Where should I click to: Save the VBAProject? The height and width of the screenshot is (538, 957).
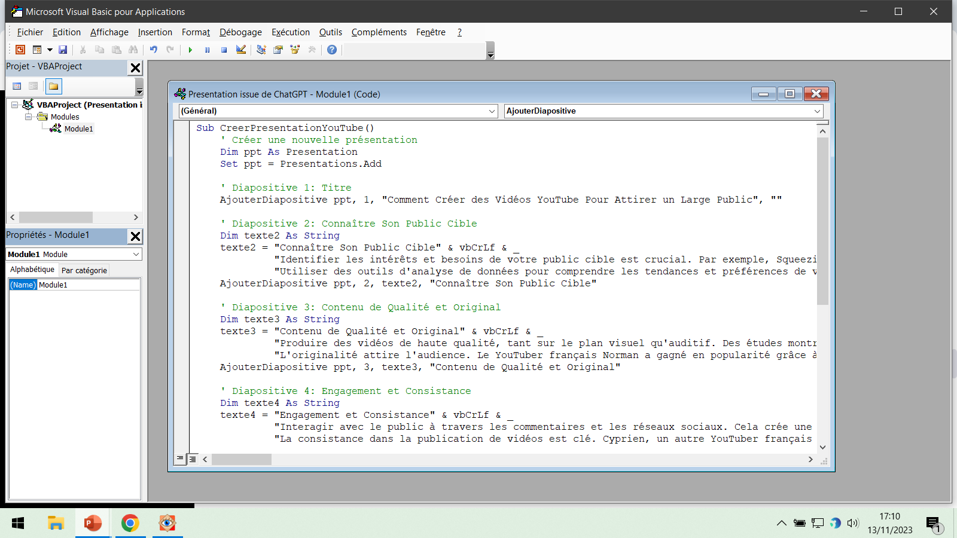click(x=63, y=50)
